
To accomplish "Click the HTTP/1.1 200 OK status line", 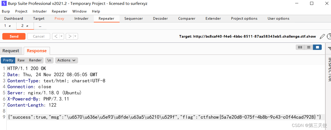I will coord(27,68).
